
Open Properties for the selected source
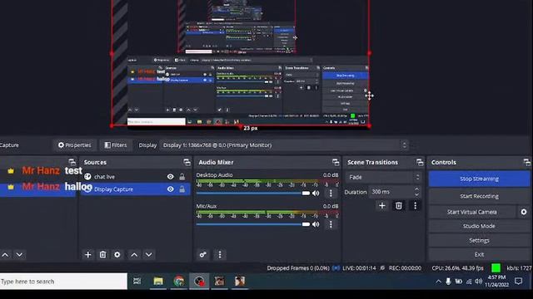pyautogui.click(x=74, y=145)
